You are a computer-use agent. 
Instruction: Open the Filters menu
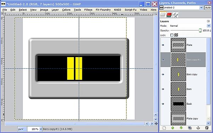click(88, 10)
